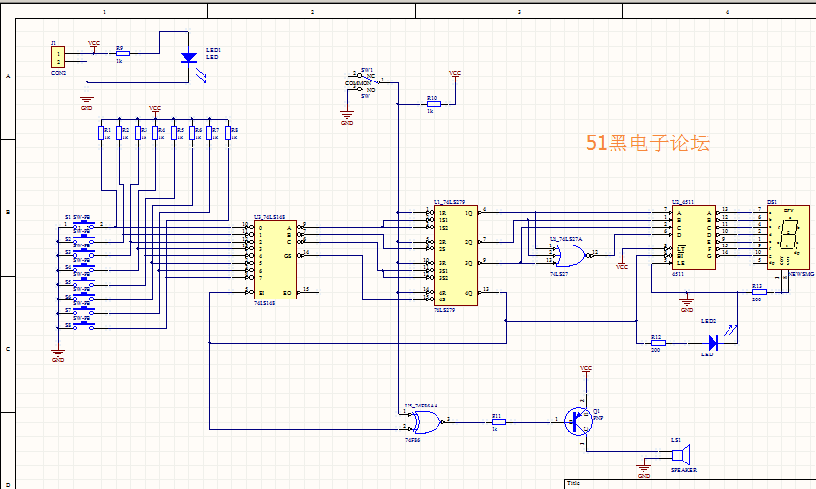
Task: Select the 74LS148 encoder chip
Action: [x=275, y=259]
